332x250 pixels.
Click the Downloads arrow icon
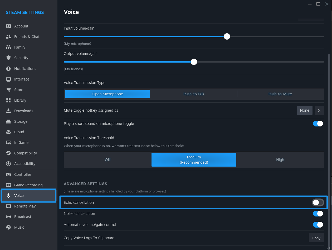8,111
